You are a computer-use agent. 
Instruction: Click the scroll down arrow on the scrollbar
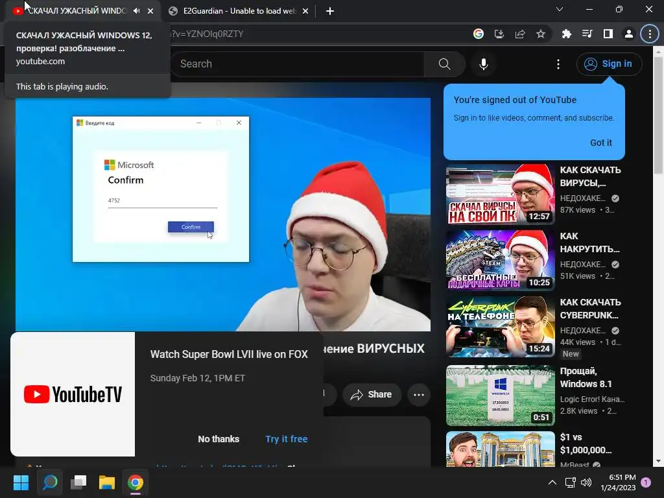tap(658, 461)
